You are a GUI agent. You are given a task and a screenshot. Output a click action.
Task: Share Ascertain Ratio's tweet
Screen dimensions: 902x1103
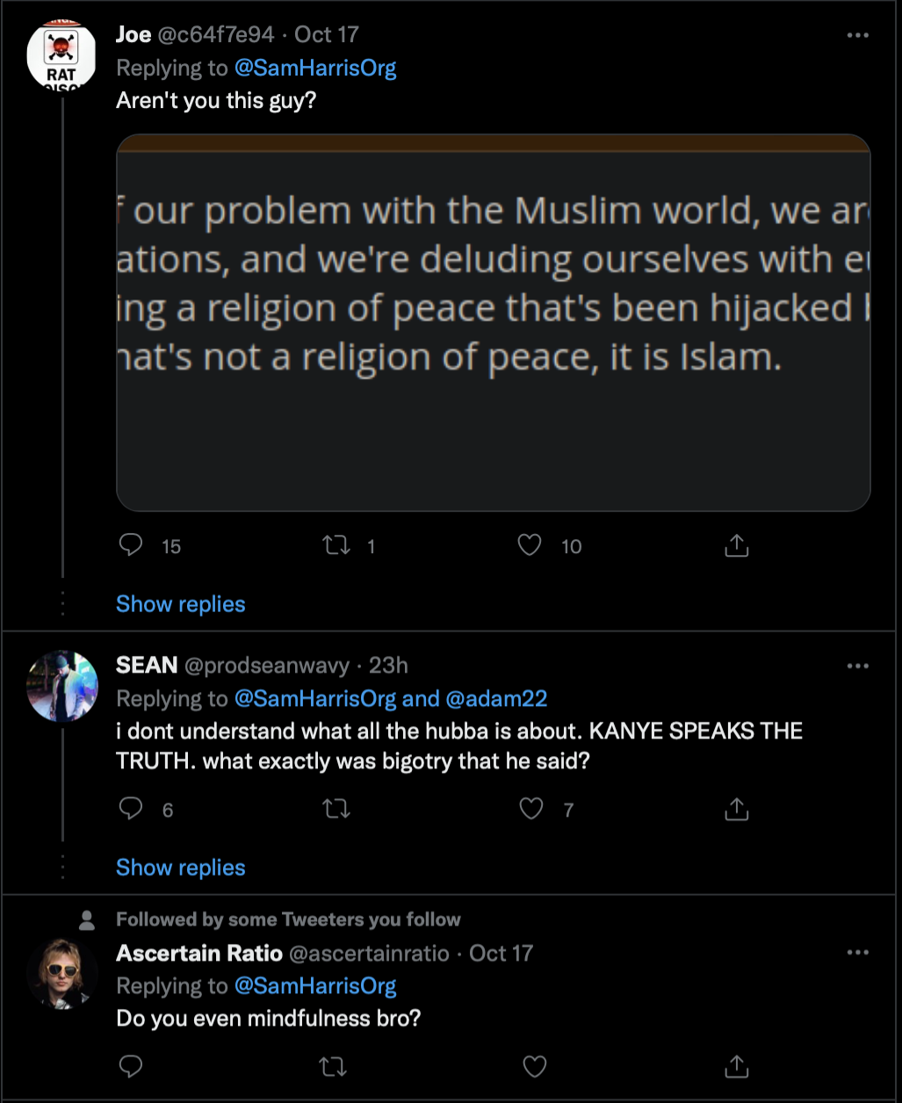(x=736, y=1066)
